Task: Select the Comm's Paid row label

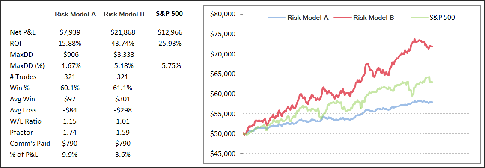Action: pos(26,143)
